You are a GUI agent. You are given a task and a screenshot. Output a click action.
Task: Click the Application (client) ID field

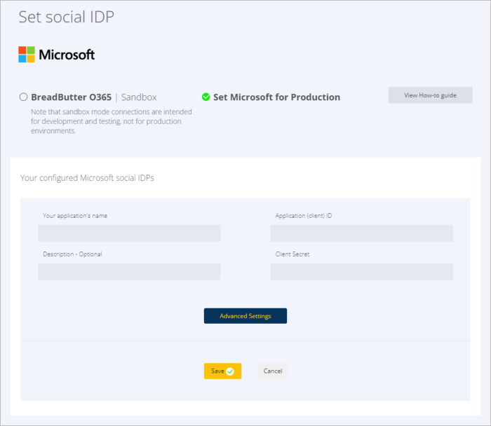point(361,233)
